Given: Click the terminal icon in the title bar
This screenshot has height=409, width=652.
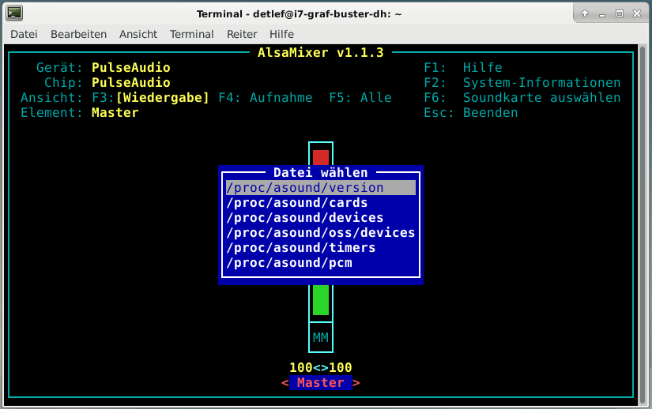Looking at the screenshot, I should point(14,13).
